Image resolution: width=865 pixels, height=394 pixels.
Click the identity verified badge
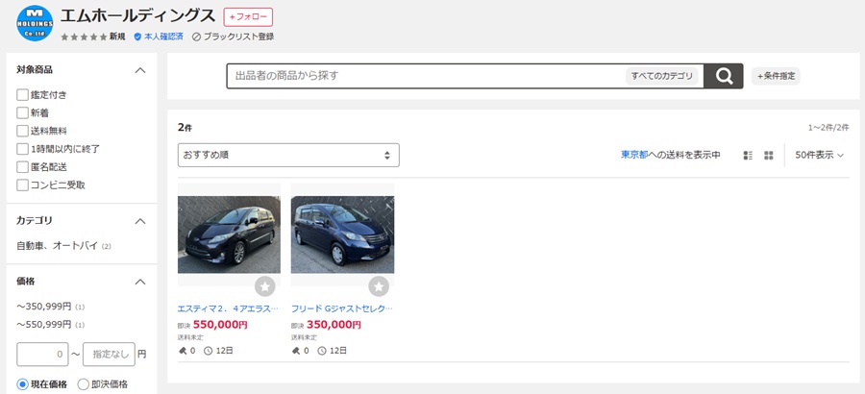(137, 37)
